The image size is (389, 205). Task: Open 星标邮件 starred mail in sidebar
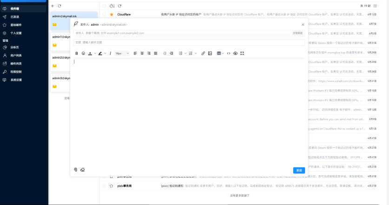coord(23,25)
